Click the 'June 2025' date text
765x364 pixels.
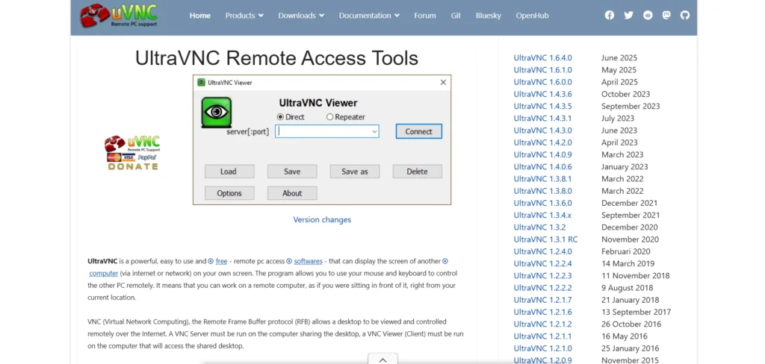click(619, 58)
